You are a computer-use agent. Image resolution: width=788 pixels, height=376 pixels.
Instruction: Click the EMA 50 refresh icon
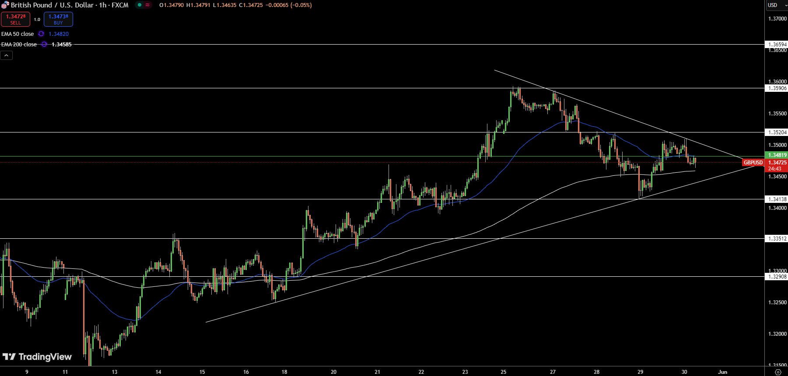point(41,34)
